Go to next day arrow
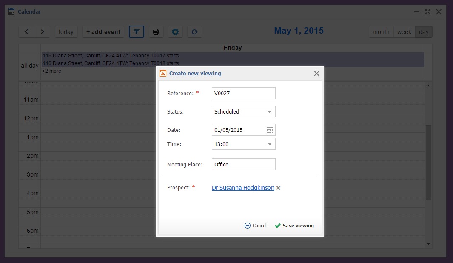 [42, 32]
